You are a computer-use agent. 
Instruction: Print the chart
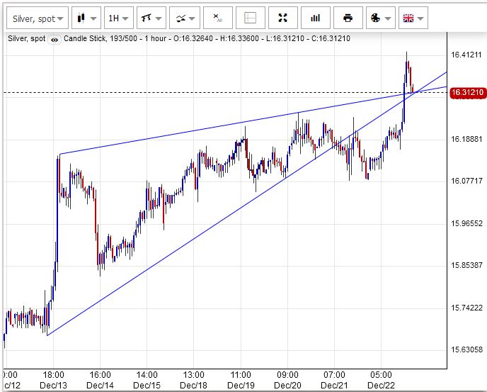pyautogui.click(x=348, y=18)
